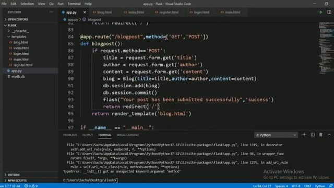The width and height of the screenshot is (334, 188).
Task: Open the Help menu
Action: coord(88,4)
